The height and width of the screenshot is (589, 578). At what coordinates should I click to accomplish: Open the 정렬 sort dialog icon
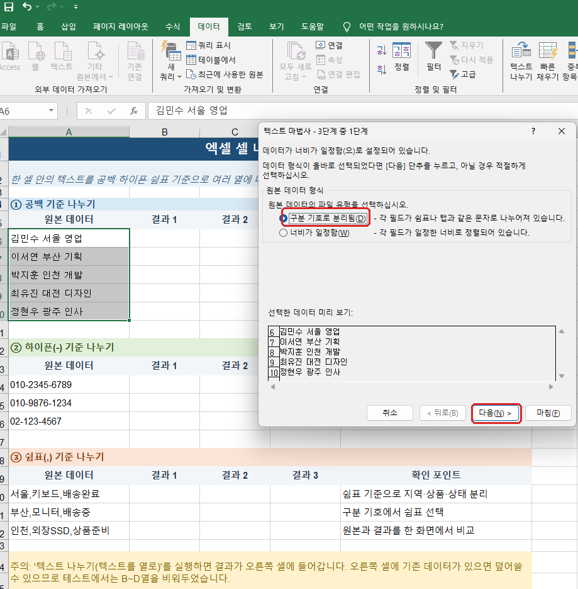coord(402,57)
